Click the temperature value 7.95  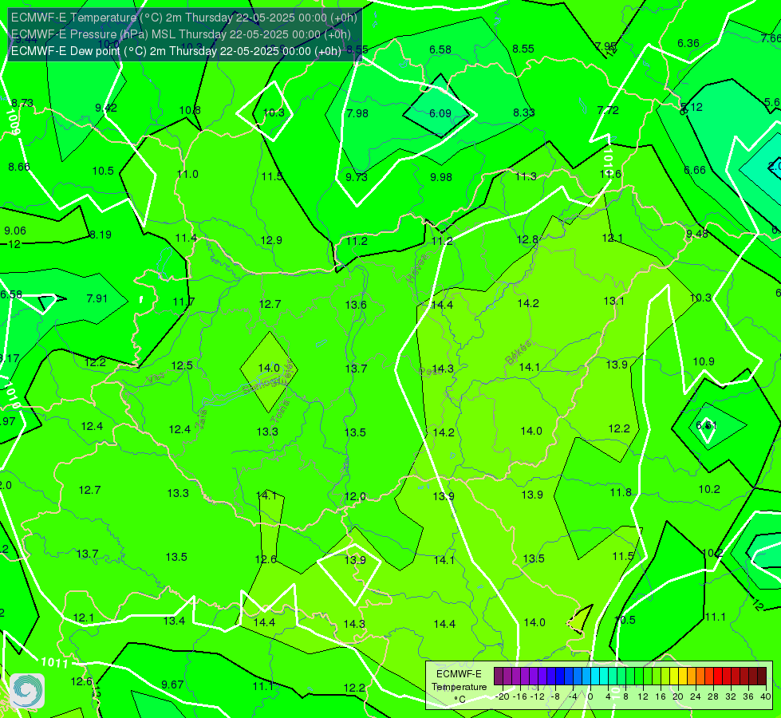click(605, 46)
